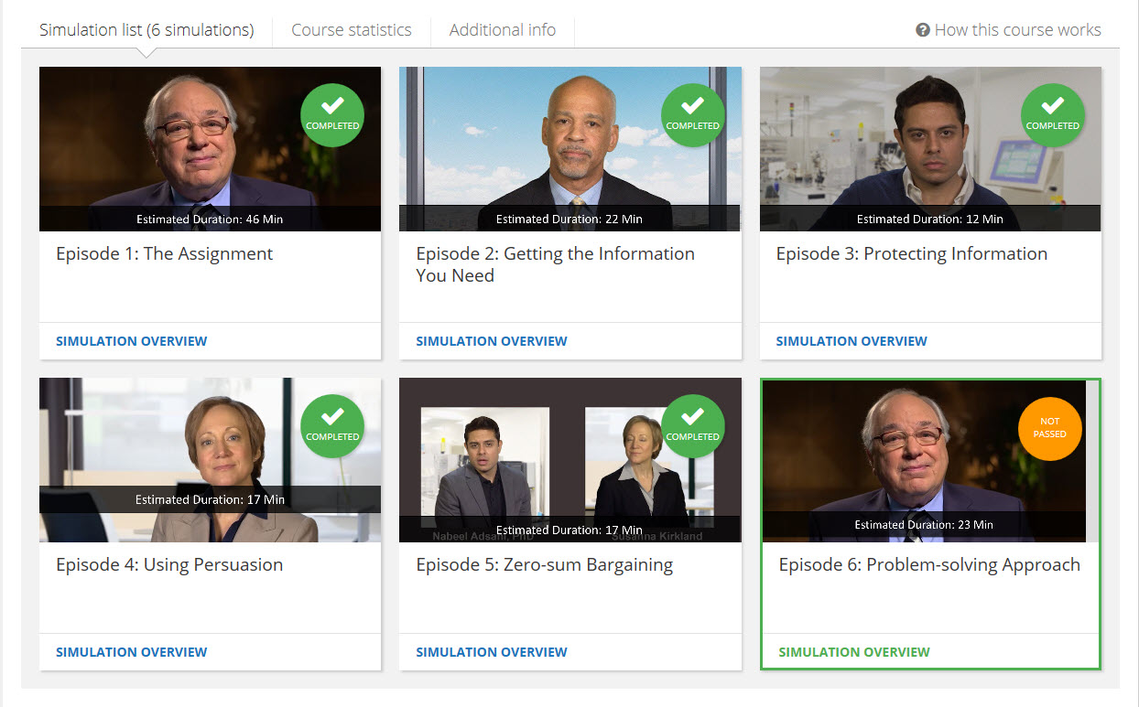Click Episode 5 'Estimated Duration: 17 Min' label
Image resolution: width=1139 pixels, height=707 pixels.
pyautogui.click(x=569, y=530)
